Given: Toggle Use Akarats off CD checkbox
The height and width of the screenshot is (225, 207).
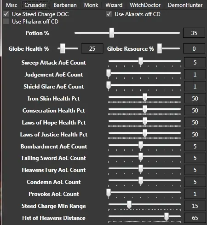Looking at the screenshot, I should pos(109,14).
